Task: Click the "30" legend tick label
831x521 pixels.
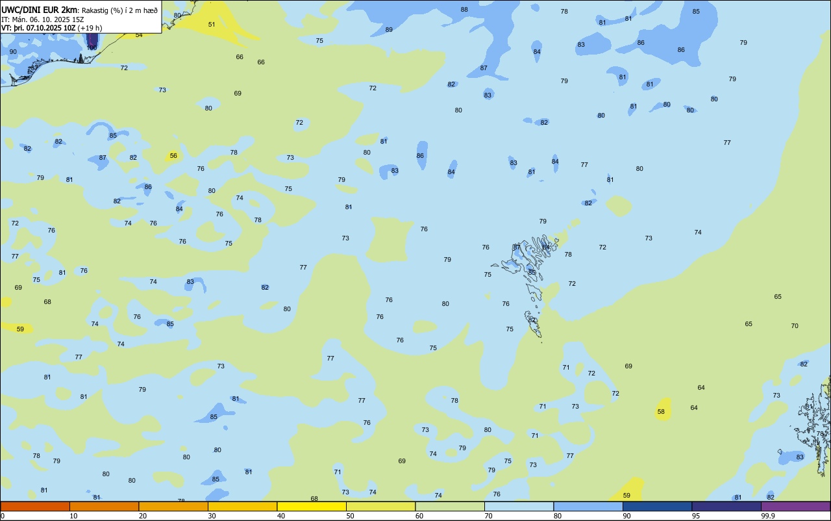Action: 212,516
